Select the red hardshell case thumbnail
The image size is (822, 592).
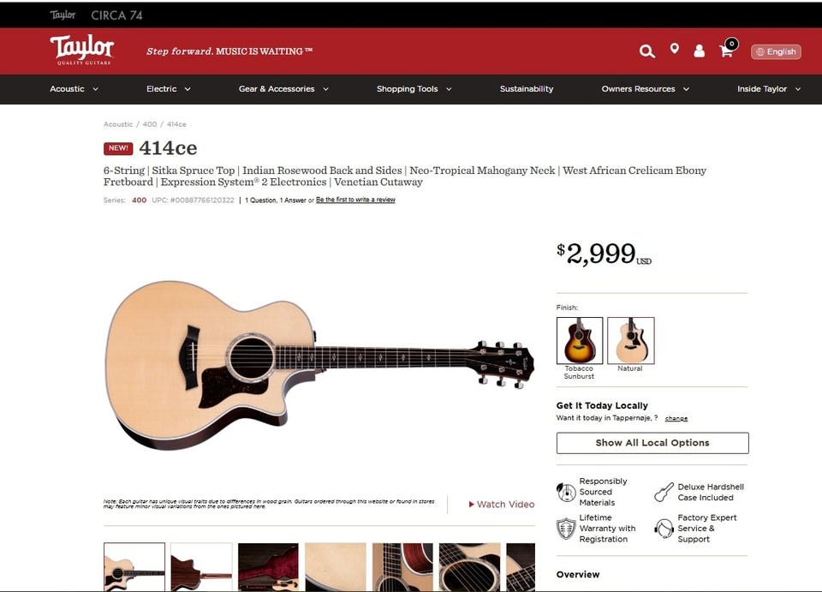268,567
